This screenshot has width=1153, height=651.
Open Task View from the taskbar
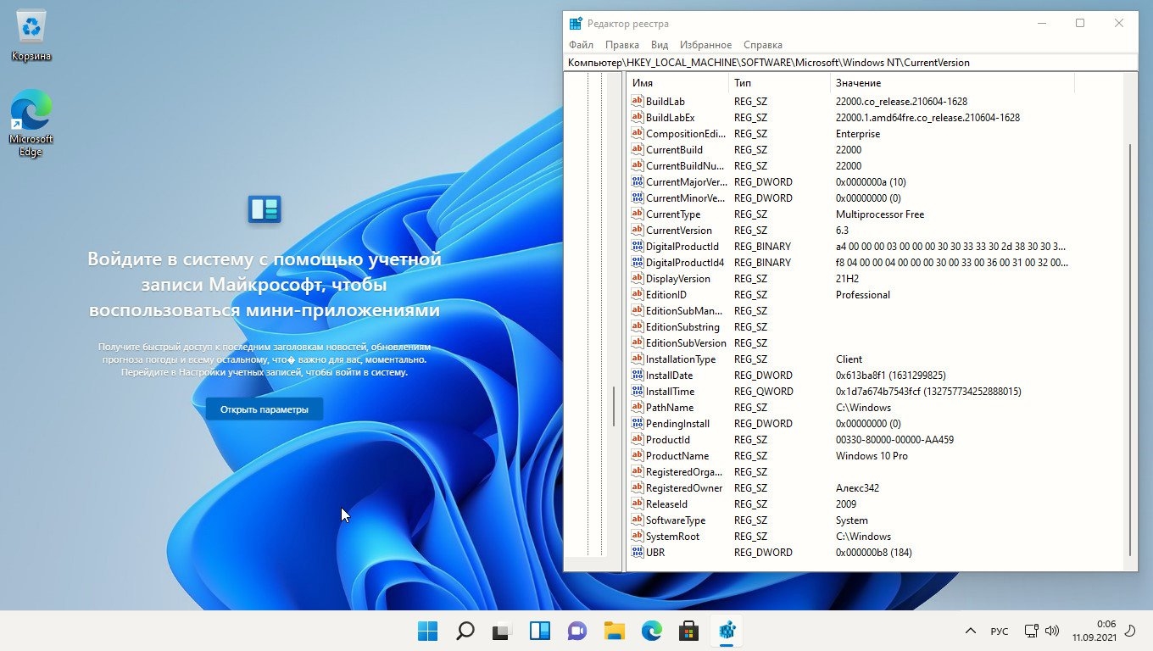coord(503,631)
